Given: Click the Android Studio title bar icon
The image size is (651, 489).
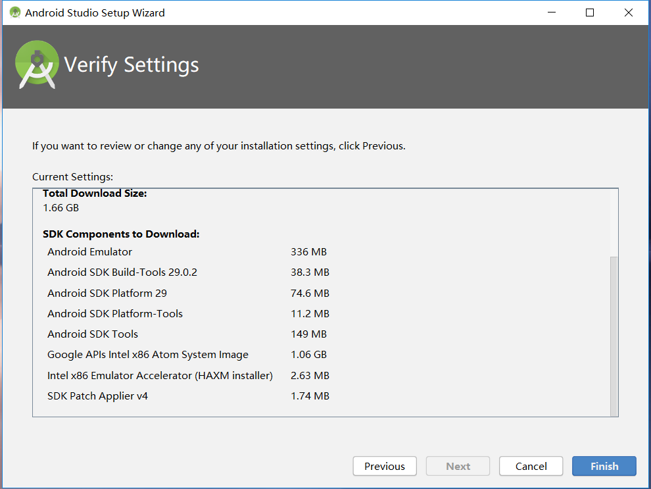Looking at the screenshot, I should click(15, 13).
